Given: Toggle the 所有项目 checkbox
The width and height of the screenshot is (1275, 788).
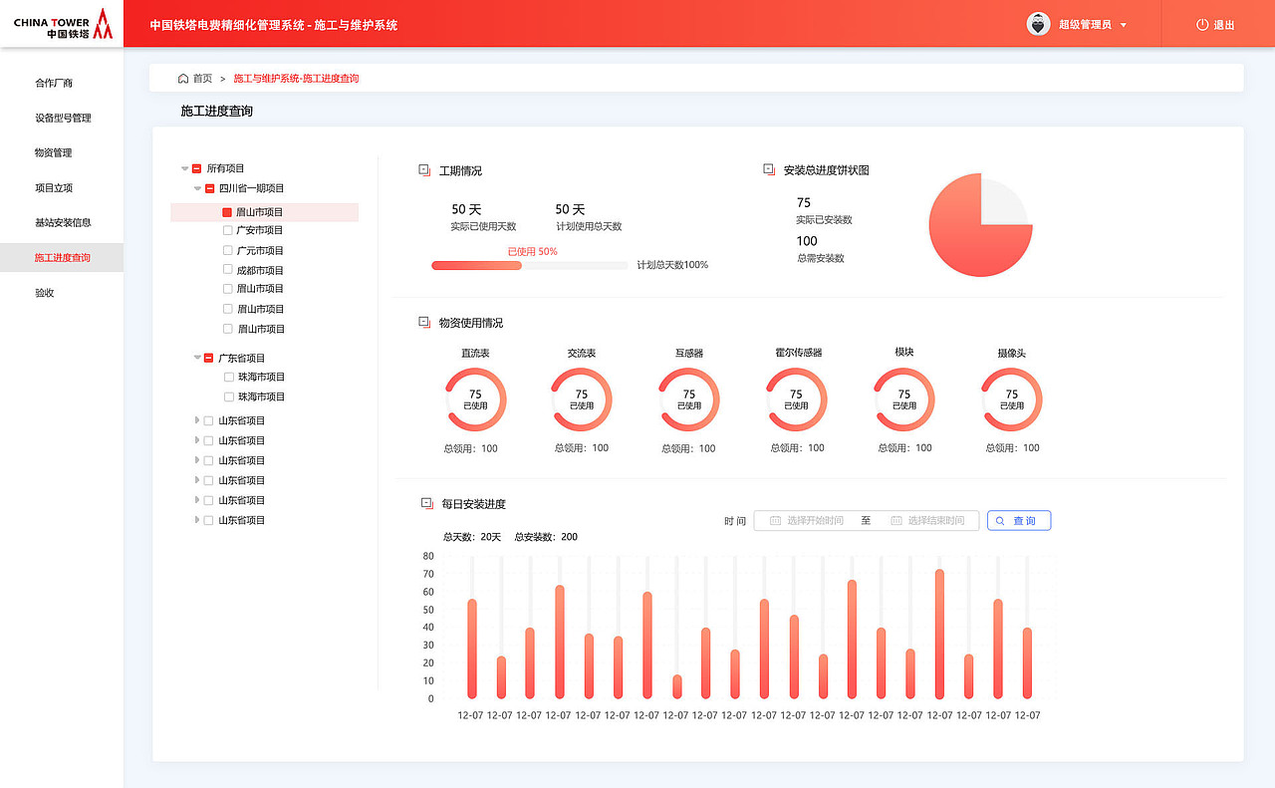Looking at the screenshot, I should [x=196, y=168].
